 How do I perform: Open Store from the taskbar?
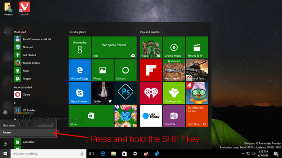124,154
